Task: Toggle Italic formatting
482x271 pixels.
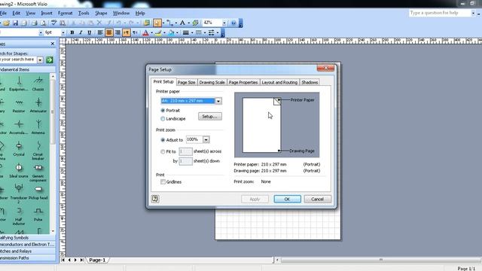Action: (81, 32)
